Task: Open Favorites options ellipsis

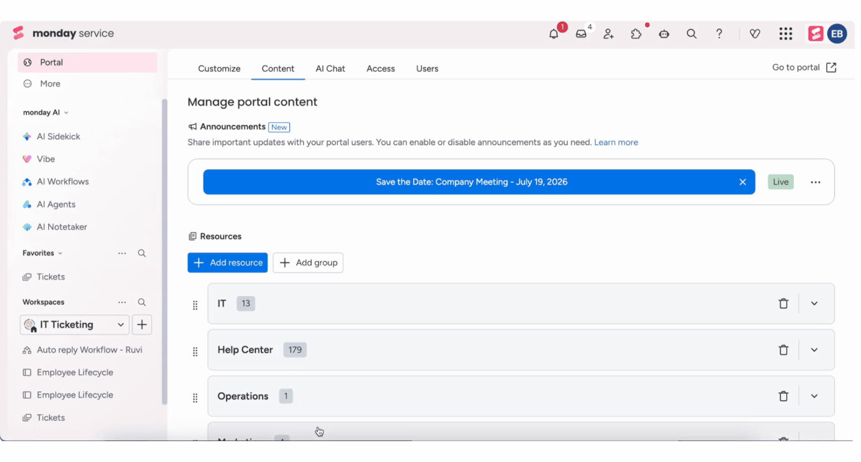Action: pyautogui.click(x=122, y=253)
